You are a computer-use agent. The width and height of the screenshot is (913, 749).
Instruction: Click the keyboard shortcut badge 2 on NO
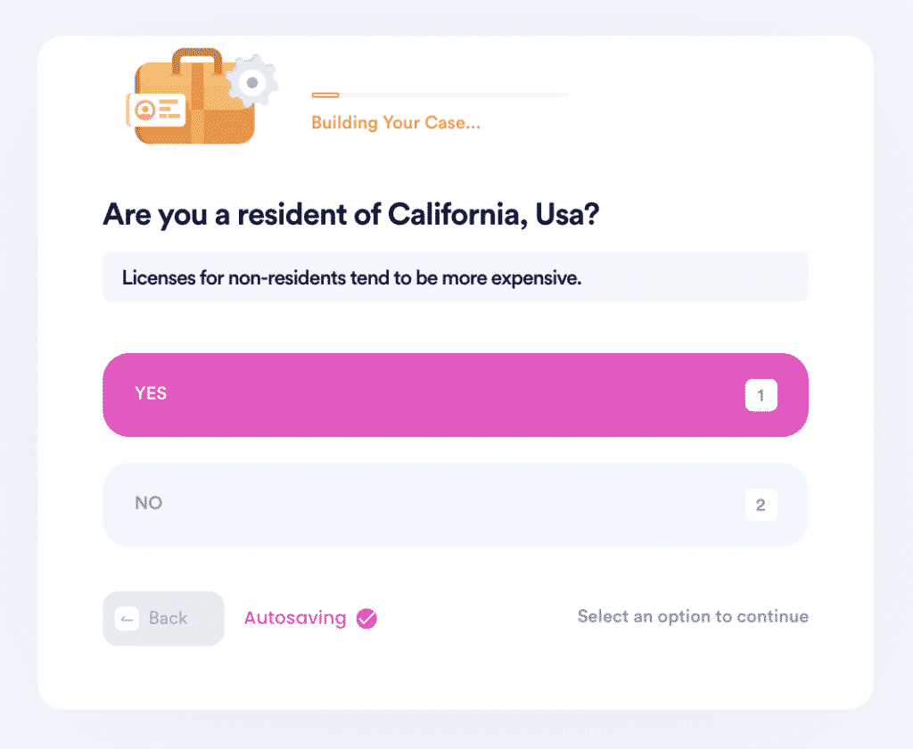(x=761, y=504)
